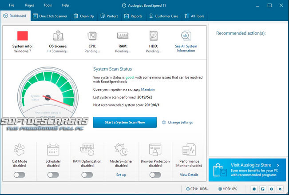Click the Browser Protection padlock icon
The image size is (289, 195).
point(155,149)
